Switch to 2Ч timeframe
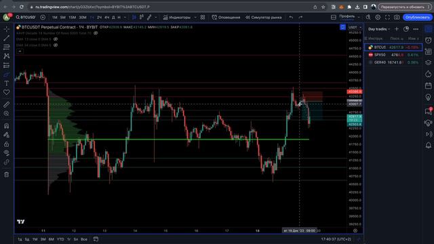 point(100,17)
